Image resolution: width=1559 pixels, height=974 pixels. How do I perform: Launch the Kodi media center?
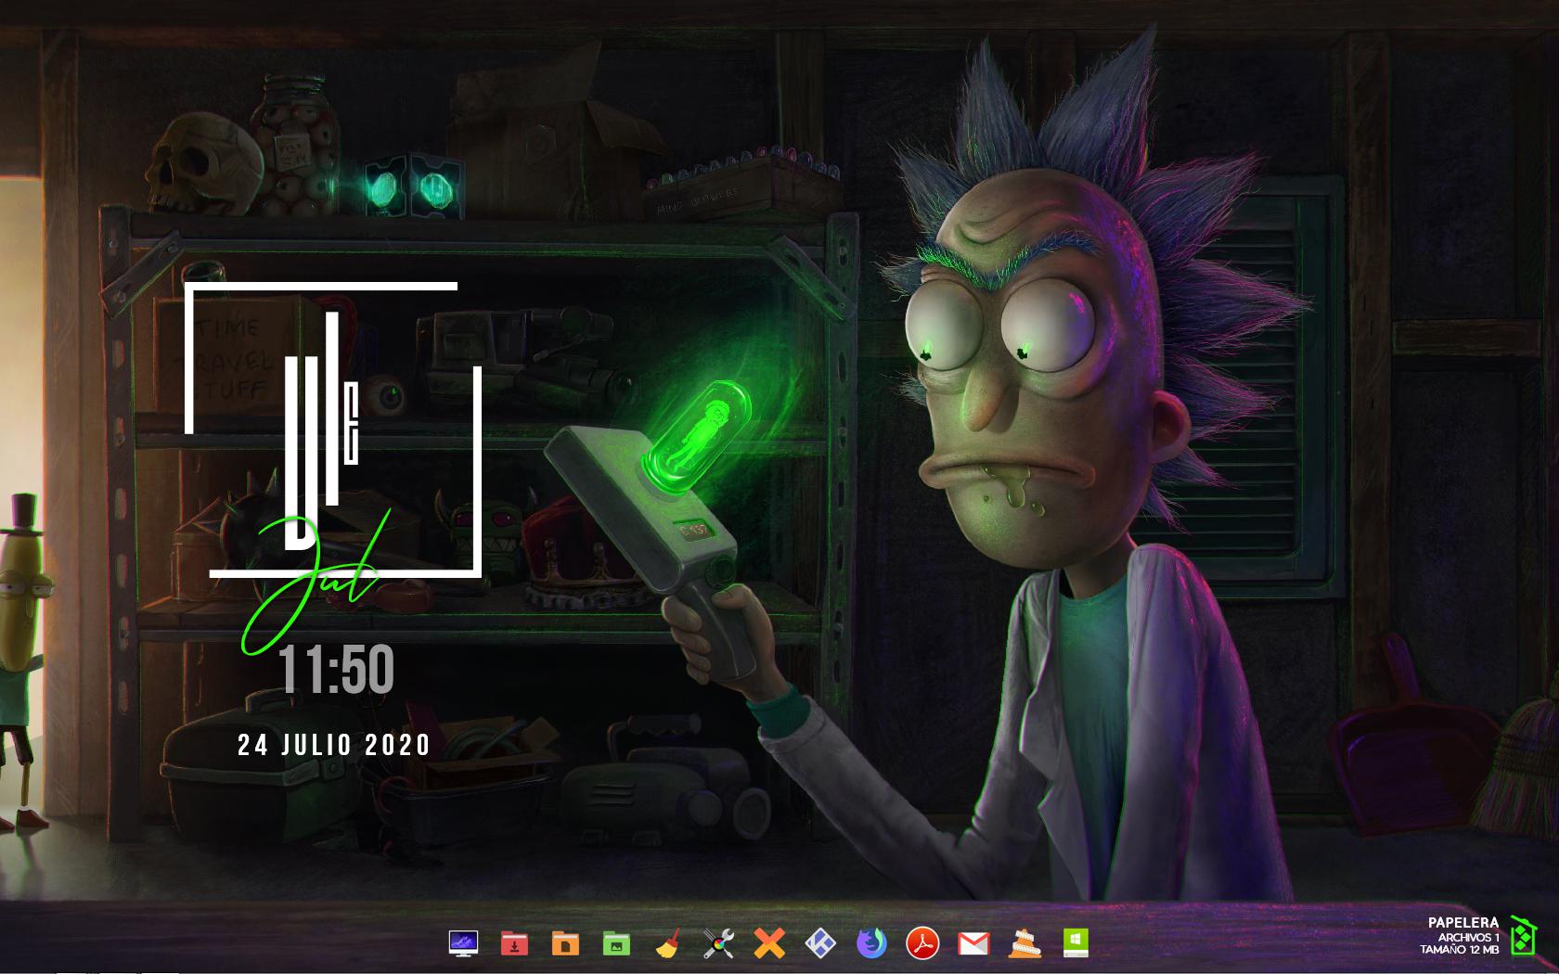coord(818,944)
